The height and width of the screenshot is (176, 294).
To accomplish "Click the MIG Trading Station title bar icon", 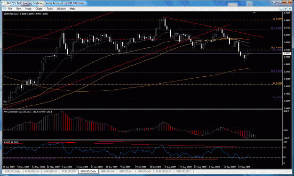I will [4, 3].
